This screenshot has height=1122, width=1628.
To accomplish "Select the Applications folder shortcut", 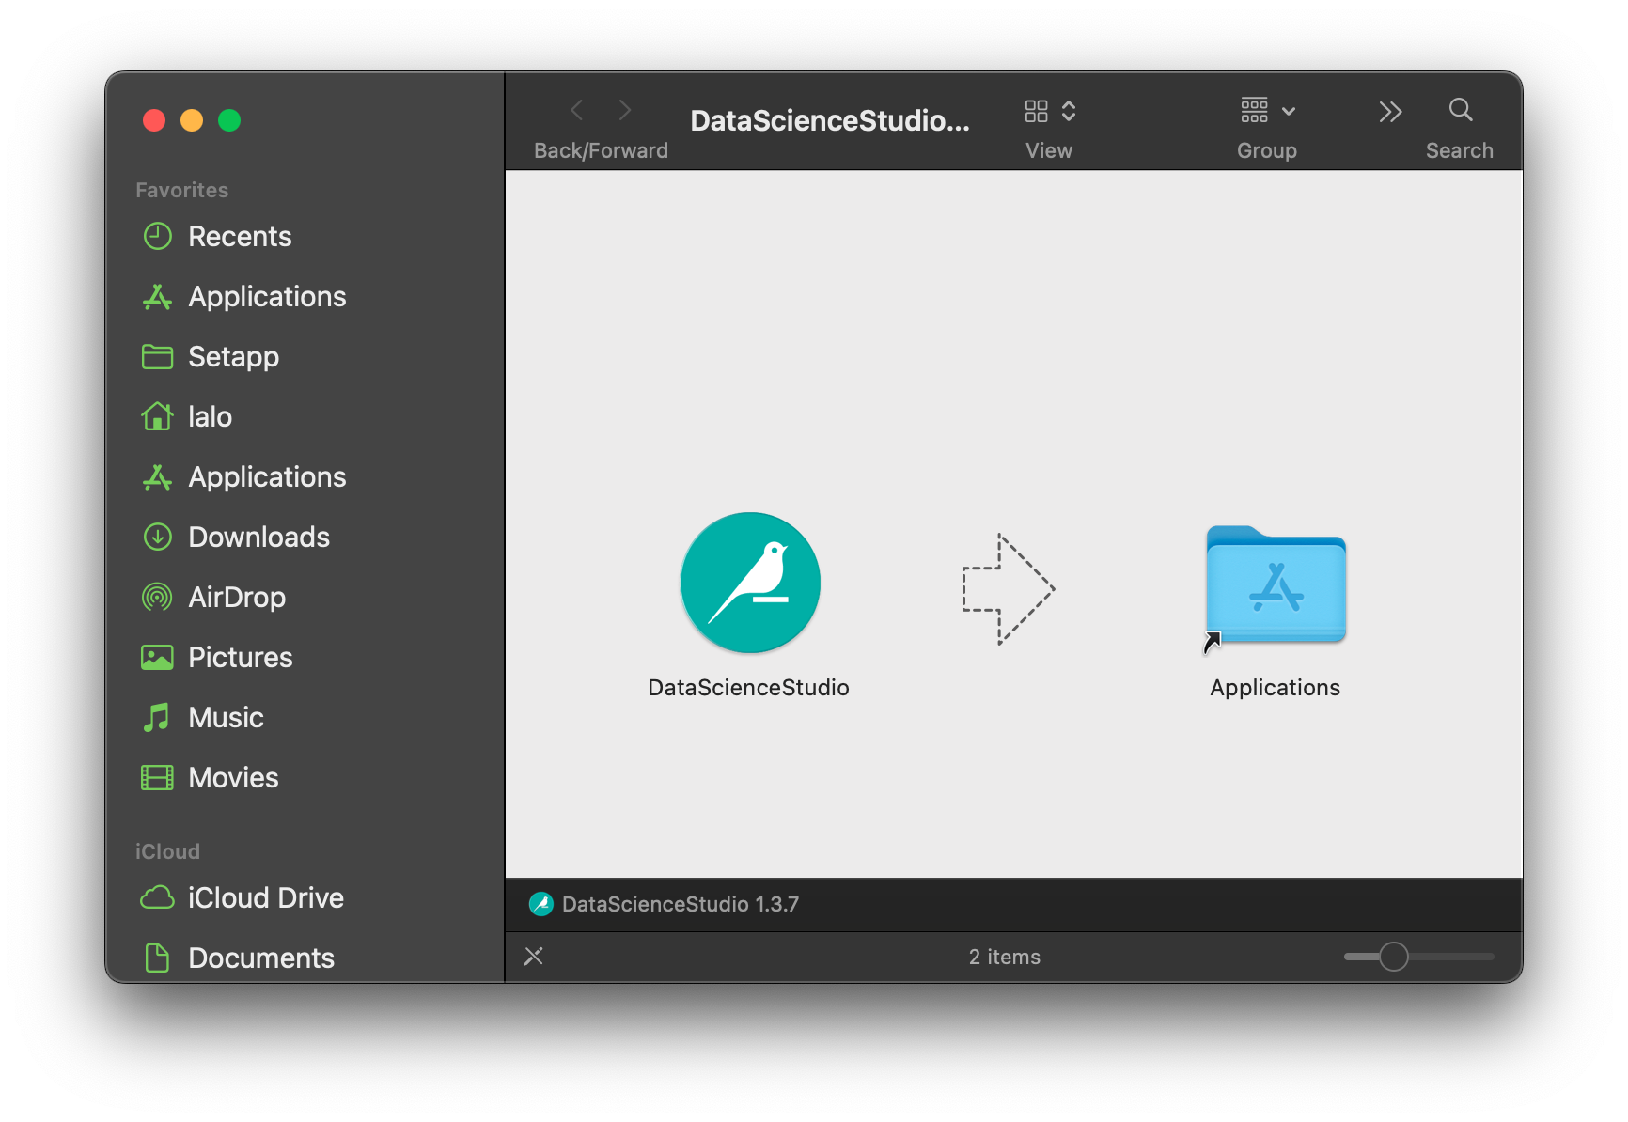I will (1276, 586).
